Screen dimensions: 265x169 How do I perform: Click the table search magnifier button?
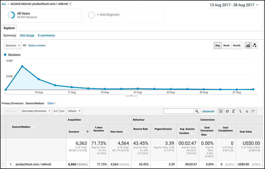tap(197, 111)
